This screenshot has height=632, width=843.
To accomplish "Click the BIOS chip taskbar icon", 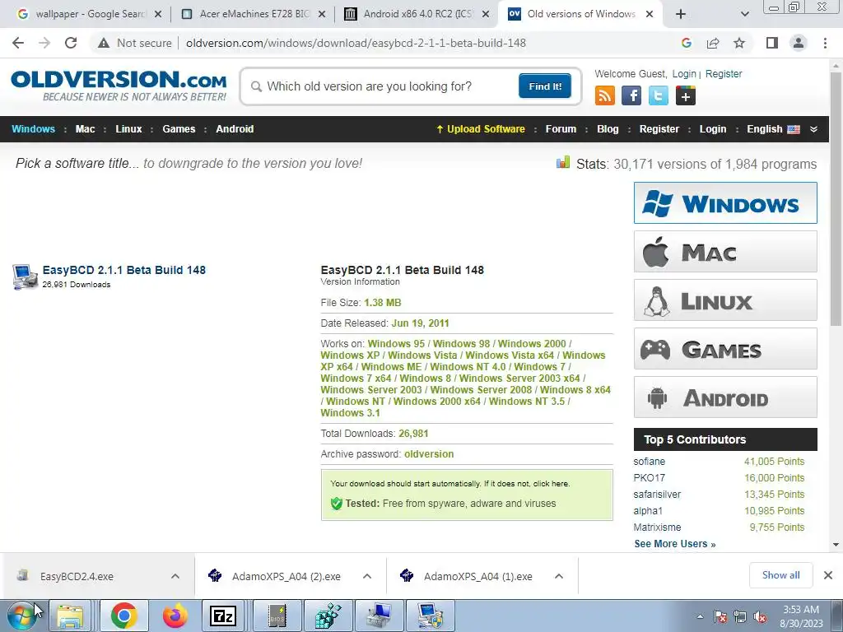I will click(277, 616).
